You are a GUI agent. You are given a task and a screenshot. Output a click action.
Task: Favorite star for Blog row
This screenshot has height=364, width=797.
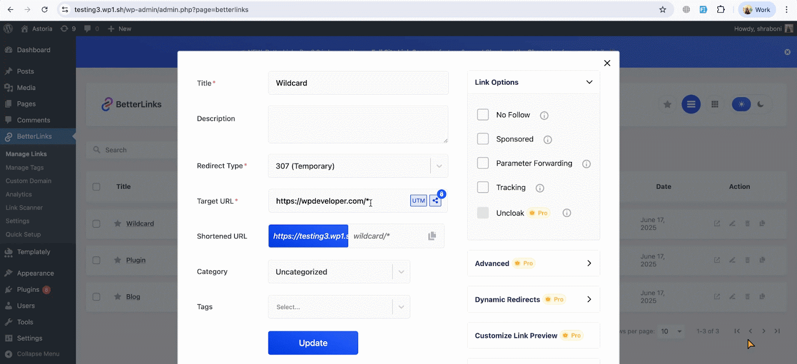[118, 296]
